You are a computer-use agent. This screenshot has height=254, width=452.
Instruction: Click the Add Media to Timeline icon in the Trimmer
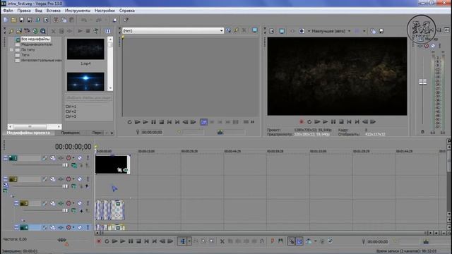point(203,122)
